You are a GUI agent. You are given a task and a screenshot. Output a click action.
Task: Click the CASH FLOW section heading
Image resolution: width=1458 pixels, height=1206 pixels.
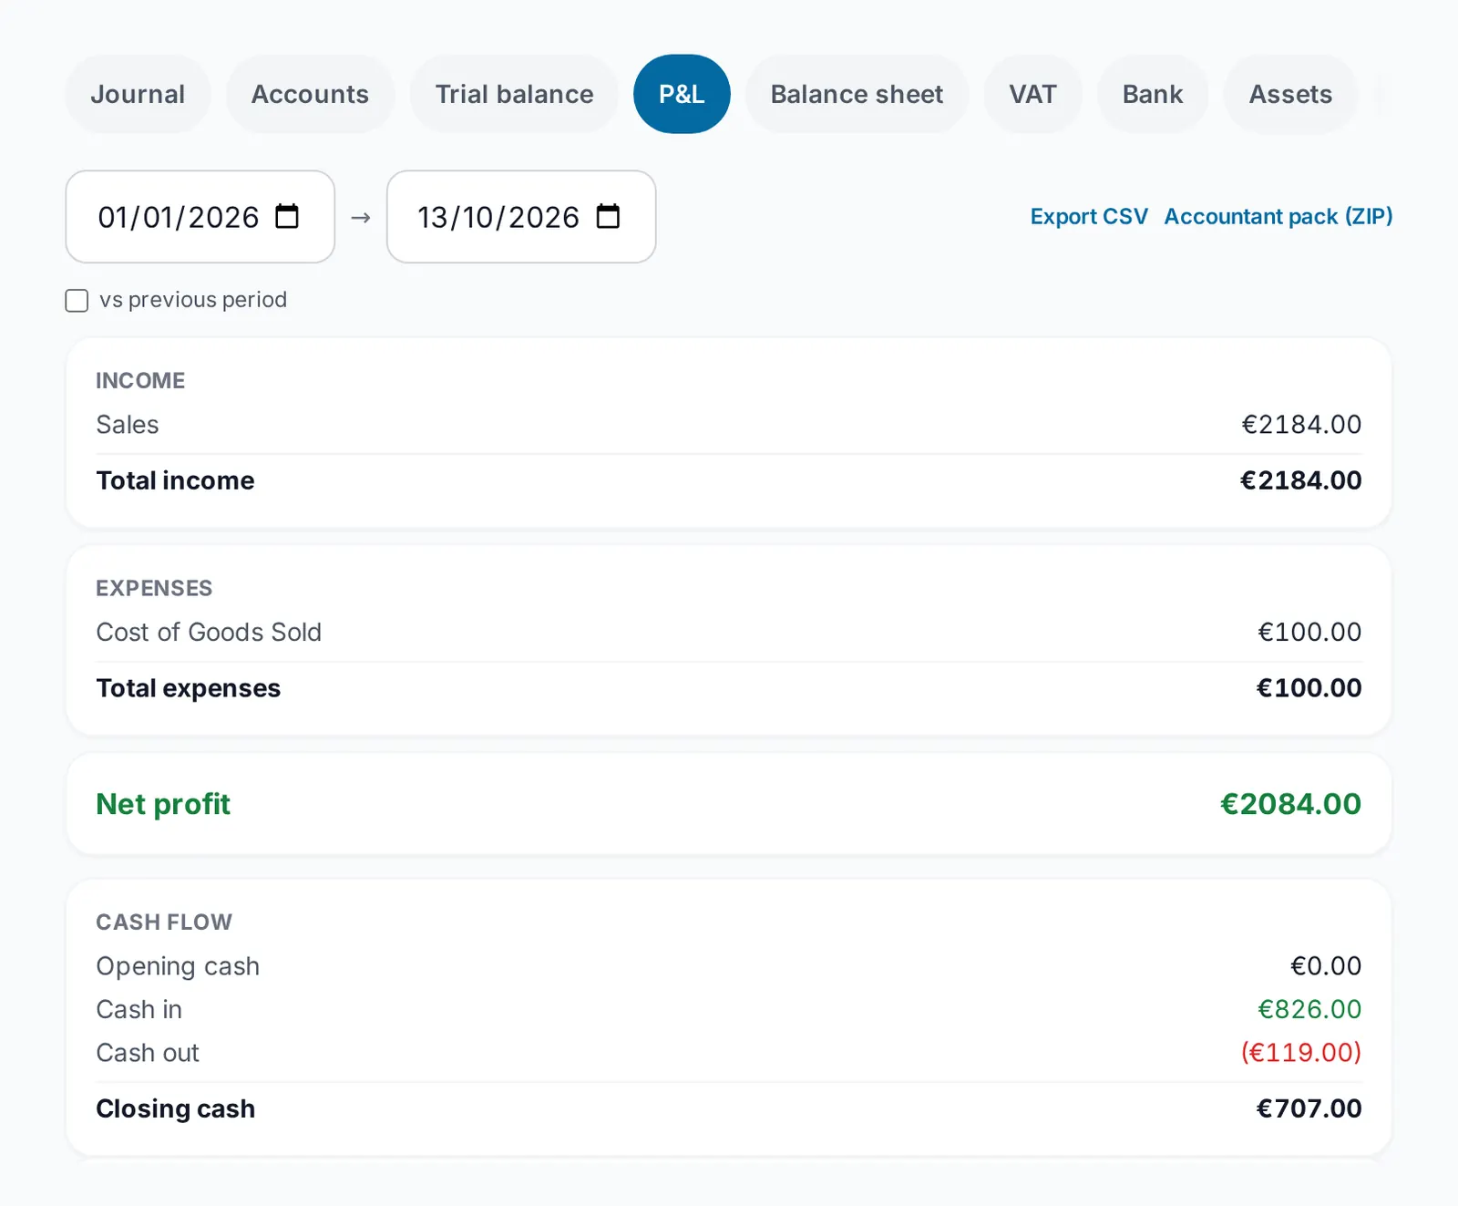coord(164,923)
